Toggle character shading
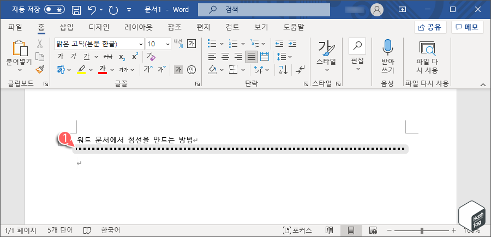The height and width of the screenshot is (237, 491). [x=178, y=70]
